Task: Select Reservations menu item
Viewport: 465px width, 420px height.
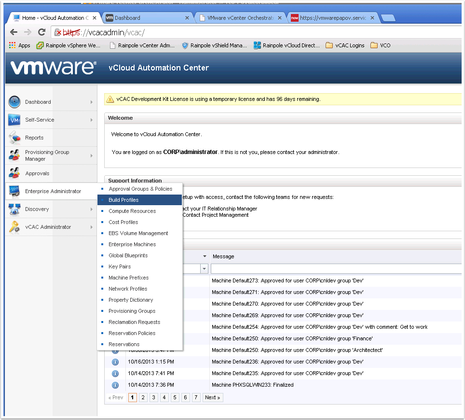Action: pos(140,344)
